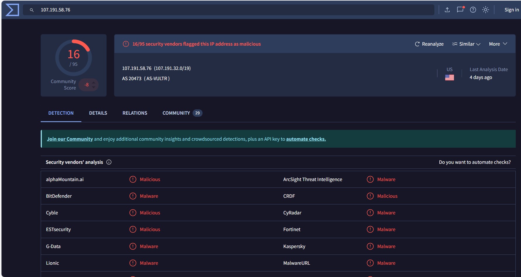This screenshot has height=277, width=521.
Task: Open the file upload icon
Action: point(447,10)
